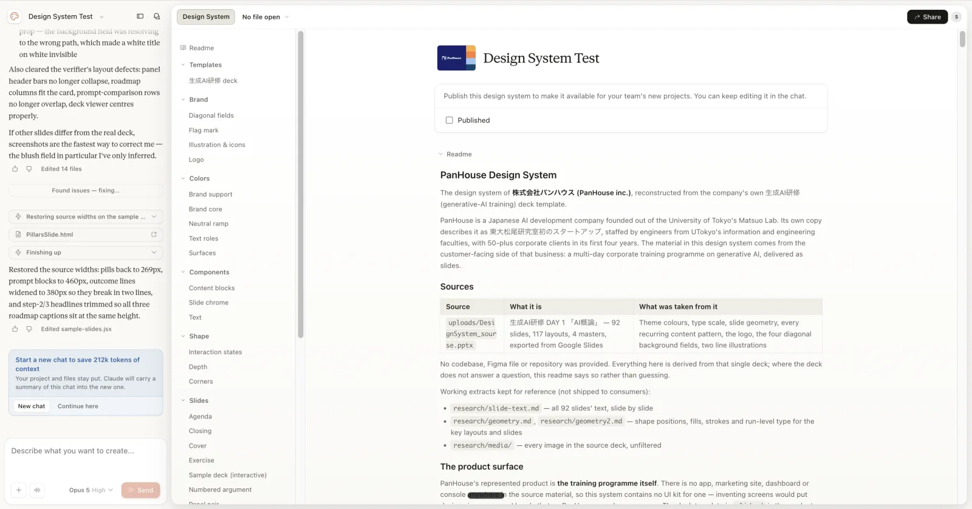Collapse the Brand section
Image resolution: width=972 pixels, height=509 pixels.
pos(183,99)
